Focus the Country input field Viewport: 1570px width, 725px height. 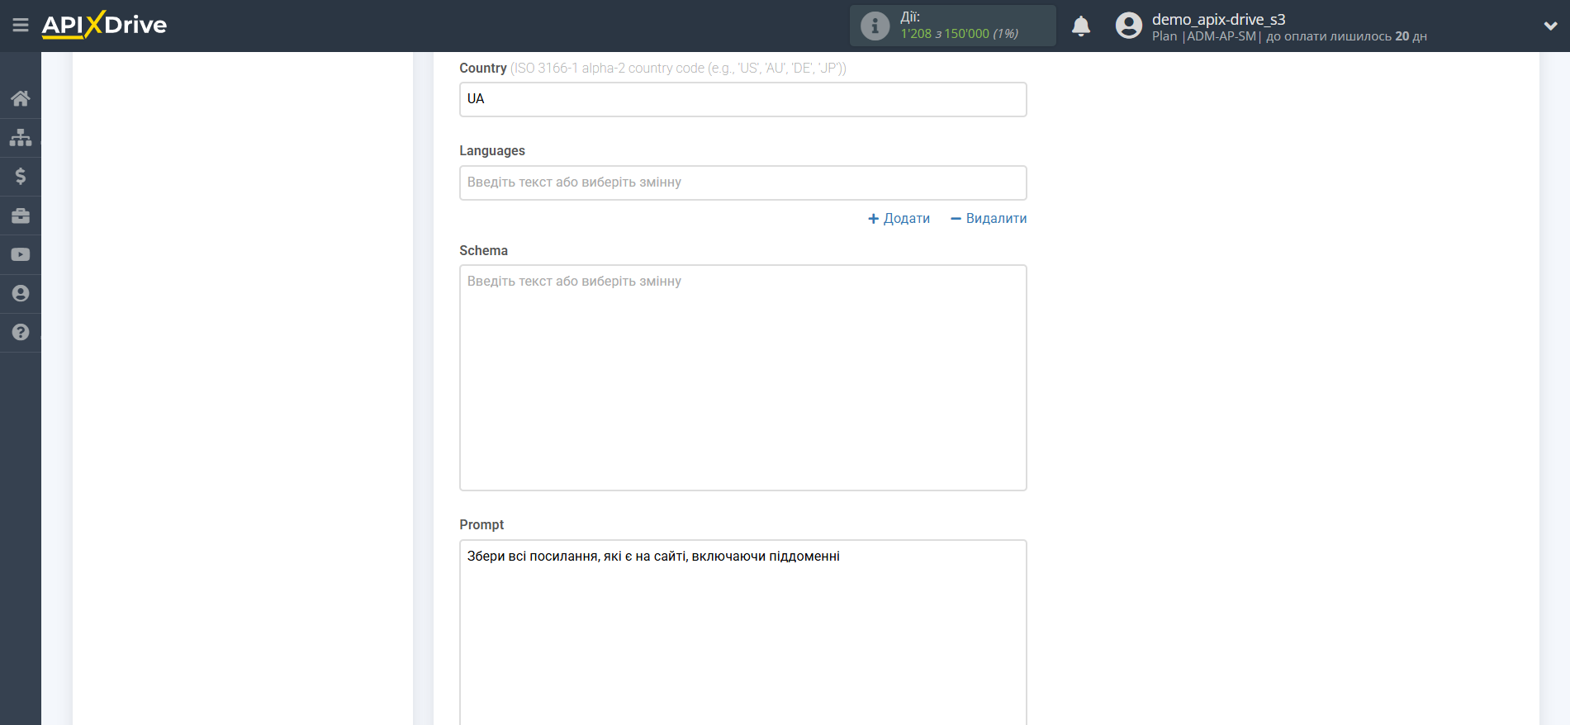tap(742, 99)
